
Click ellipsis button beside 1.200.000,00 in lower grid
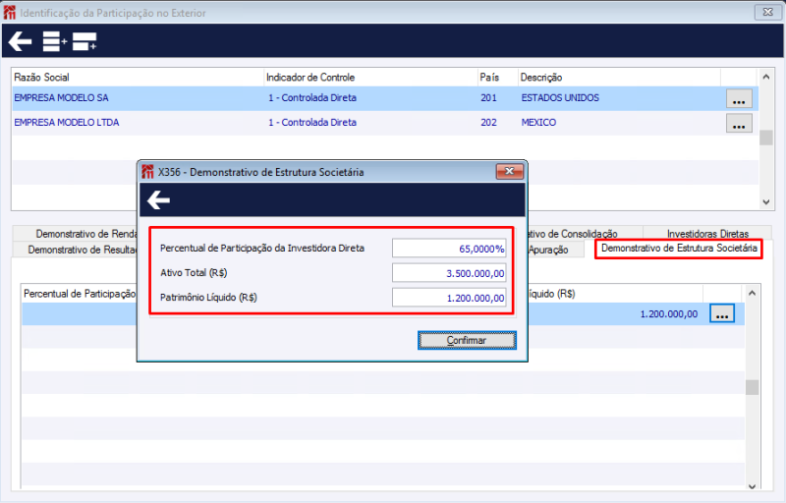[x=722, y=313]
